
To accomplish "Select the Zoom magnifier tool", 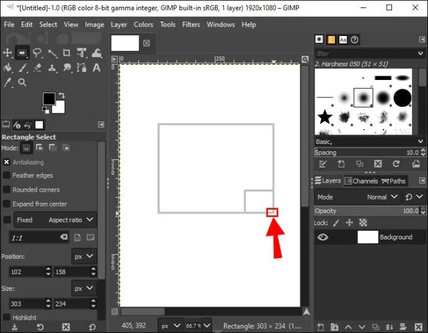I will 22,82.
